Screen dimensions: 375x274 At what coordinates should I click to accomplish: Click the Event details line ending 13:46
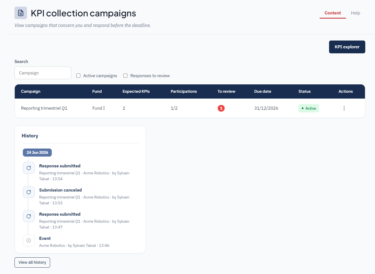(74, 246)
